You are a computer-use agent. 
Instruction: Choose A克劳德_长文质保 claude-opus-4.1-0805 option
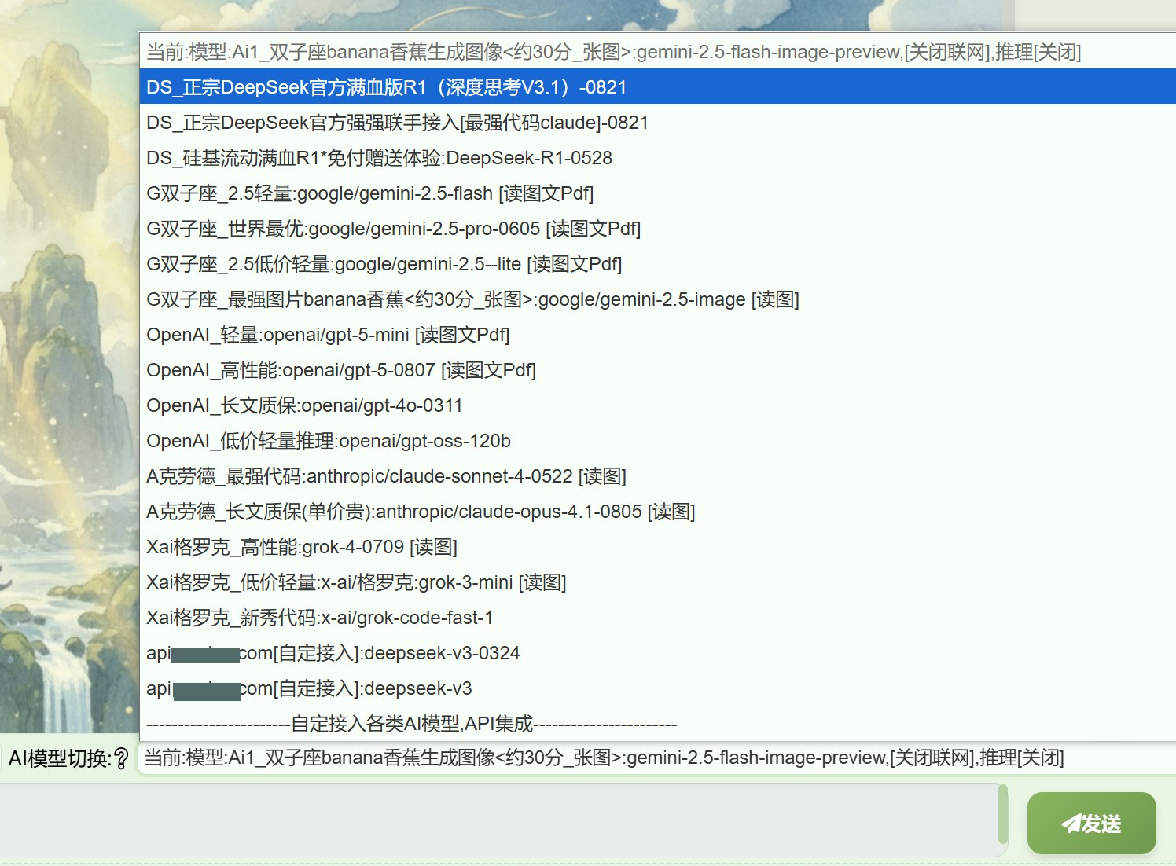tap(658, 511)
